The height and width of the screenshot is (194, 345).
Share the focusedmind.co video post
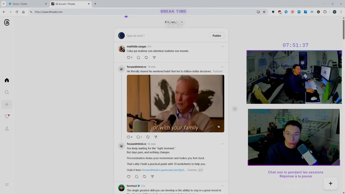156,137
